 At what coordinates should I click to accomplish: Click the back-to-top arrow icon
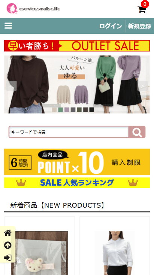tap(8, 245)
